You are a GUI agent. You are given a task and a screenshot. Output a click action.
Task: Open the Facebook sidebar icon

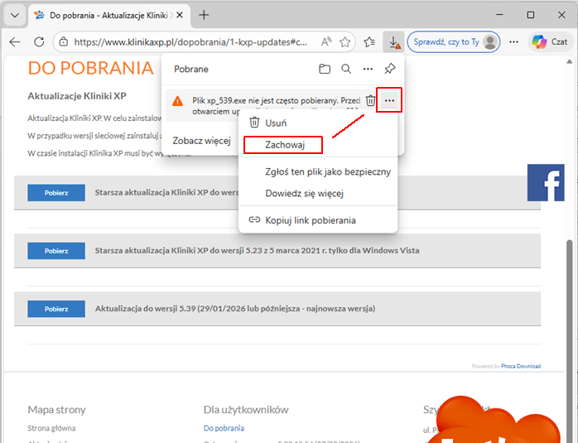[x=546, y=182]
